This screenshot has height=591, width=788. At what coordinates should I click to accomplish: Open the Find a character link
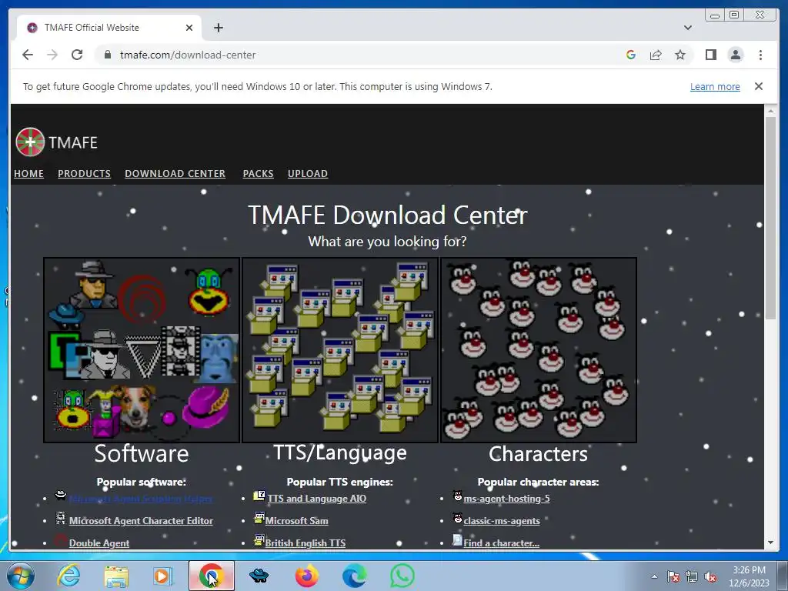coord(501,543)
